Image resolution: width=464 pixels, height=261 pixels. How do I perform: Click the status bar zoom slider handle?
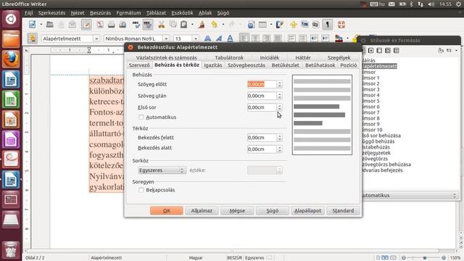[425, 258]
